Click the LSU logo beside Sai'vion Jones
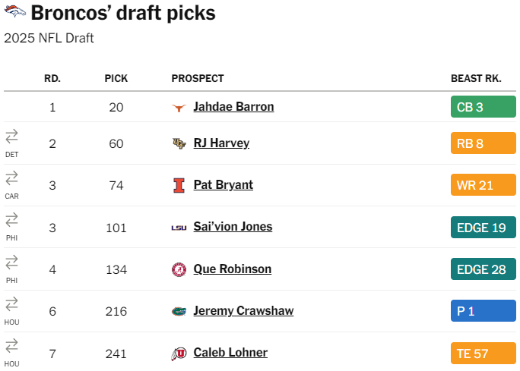520x371 pixels. pyautogui.click(x=179, y=227)
